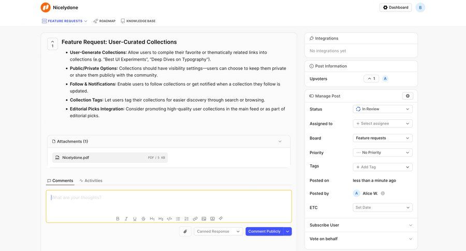Switch to the Activities tab
Screen dimensions: 466x251
[91, 180]
